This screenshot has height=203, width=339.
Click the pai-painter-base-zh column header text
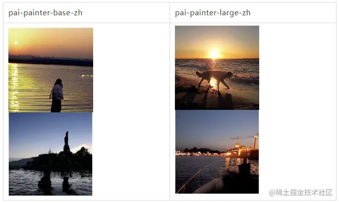(x=45, y=13)
